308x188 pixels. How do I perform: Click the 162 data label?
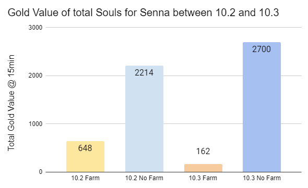203,151
